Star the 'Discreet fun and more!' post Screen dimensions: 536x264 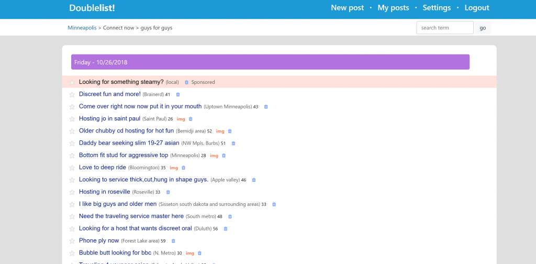pos(72,95)
